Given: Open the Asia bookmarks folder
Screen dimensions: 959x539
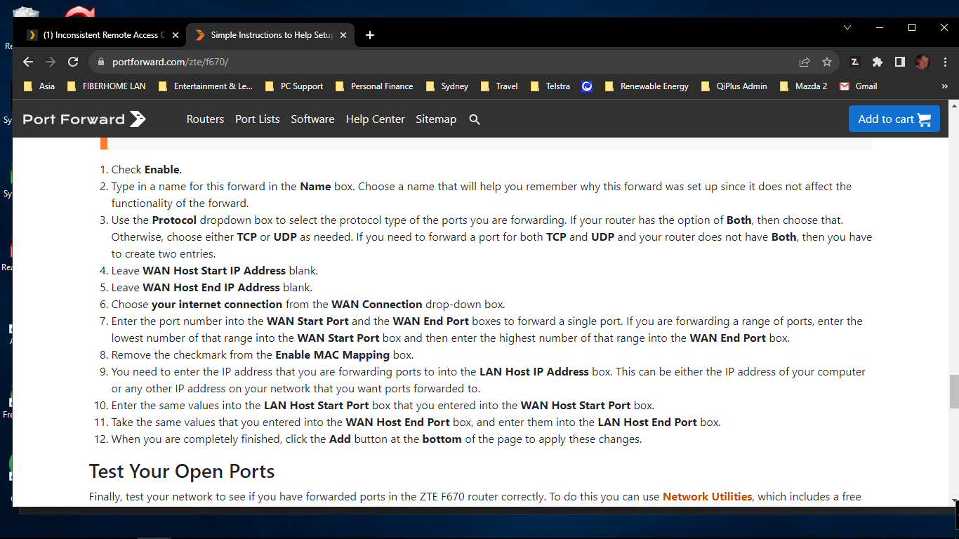Looking at the screenshot, I should pos(39,86).
